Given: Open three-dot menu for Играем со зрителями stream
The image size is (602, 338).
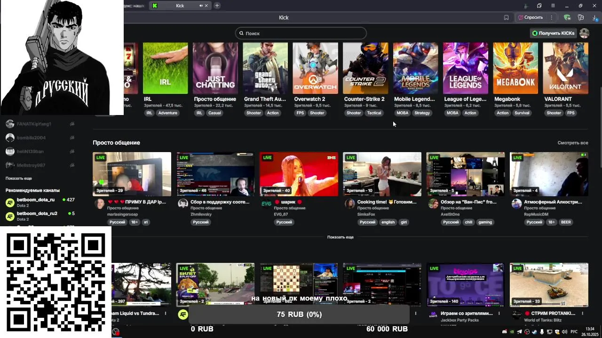Looking at the screenshot, I should [x=499, y=313].
